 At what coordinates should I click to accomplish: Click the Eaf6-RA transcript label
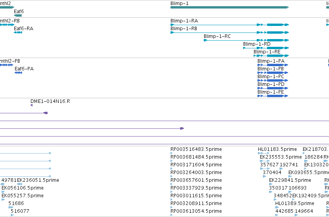click(24, 29)
